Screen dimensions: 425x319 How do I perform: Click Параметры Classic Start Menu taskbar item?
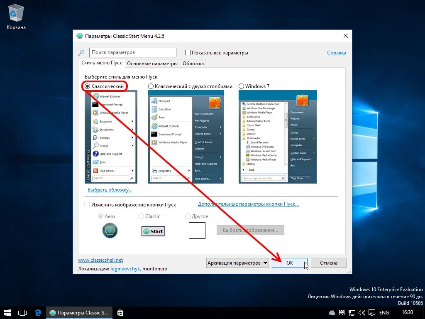[x=79, y=312]
